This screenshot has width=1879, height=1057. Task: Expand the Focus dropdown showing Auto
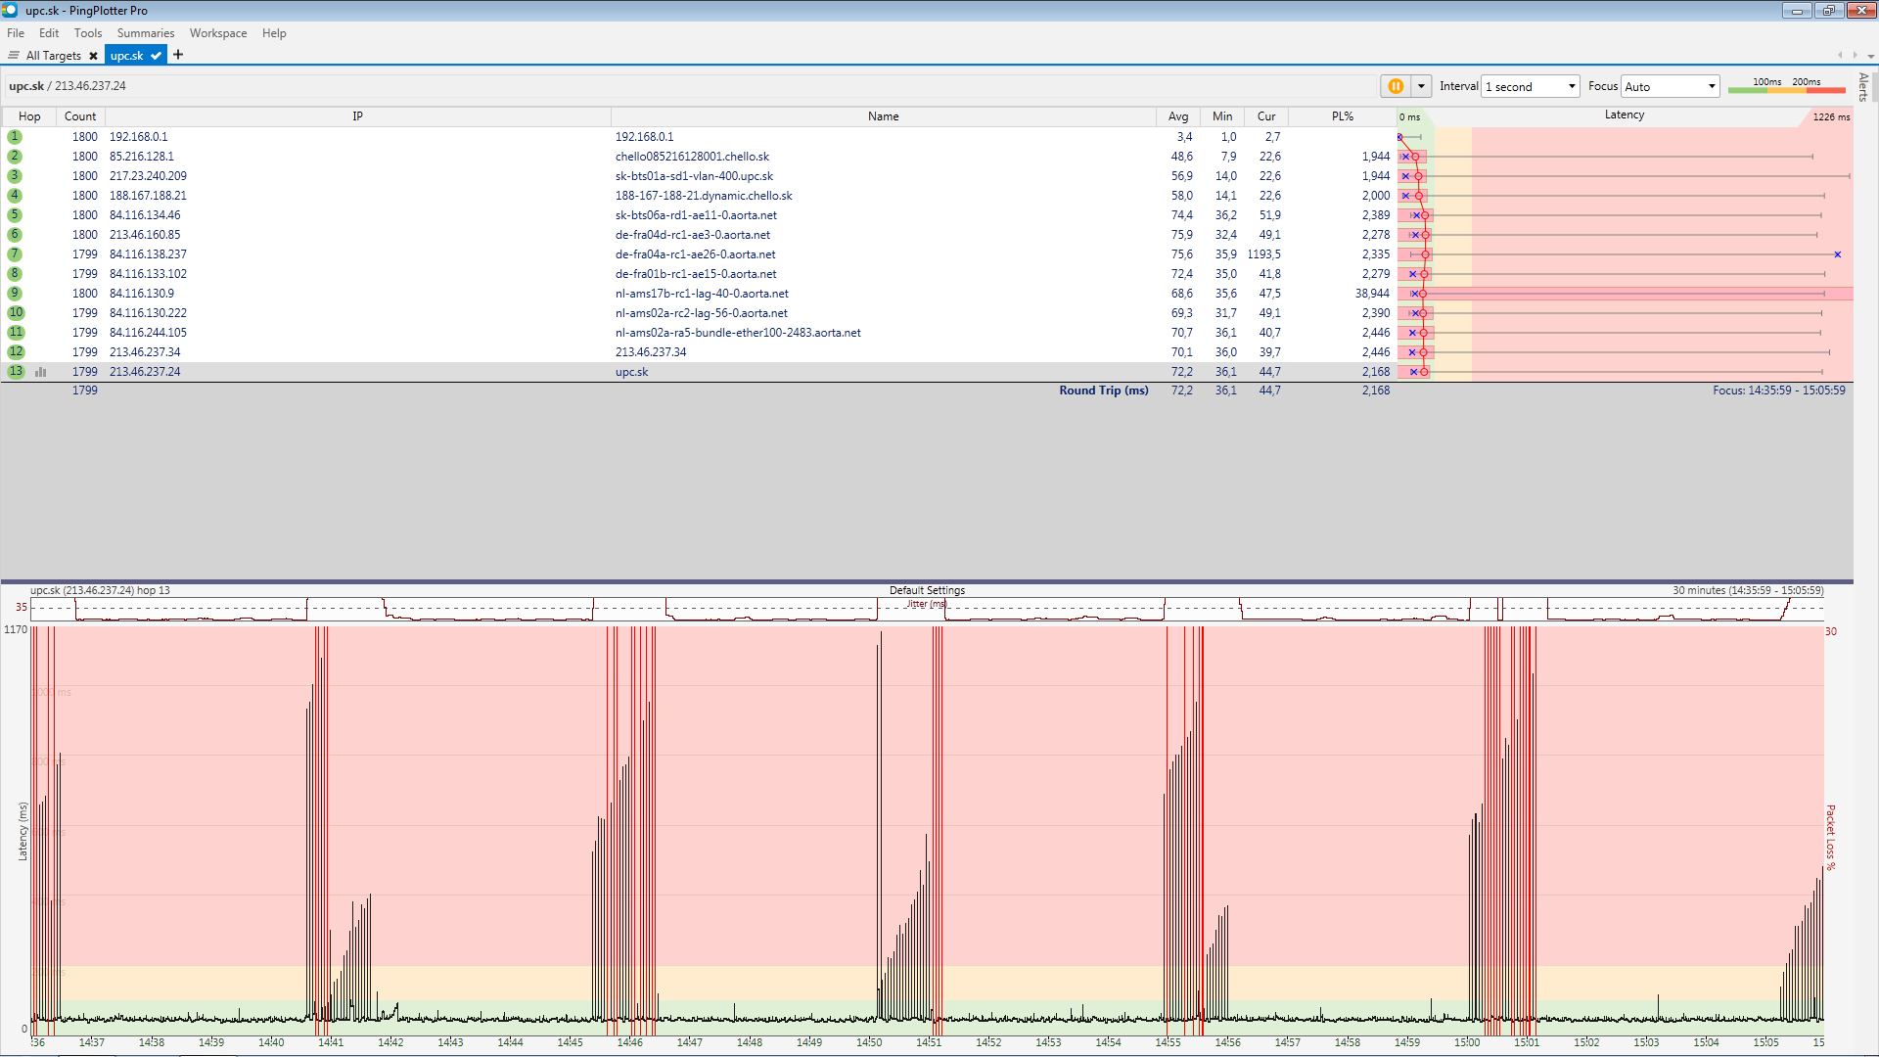pos(1711,86)
